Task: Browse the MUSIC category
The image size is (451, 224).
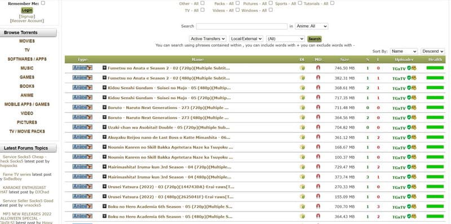Action: pos(27,68)
